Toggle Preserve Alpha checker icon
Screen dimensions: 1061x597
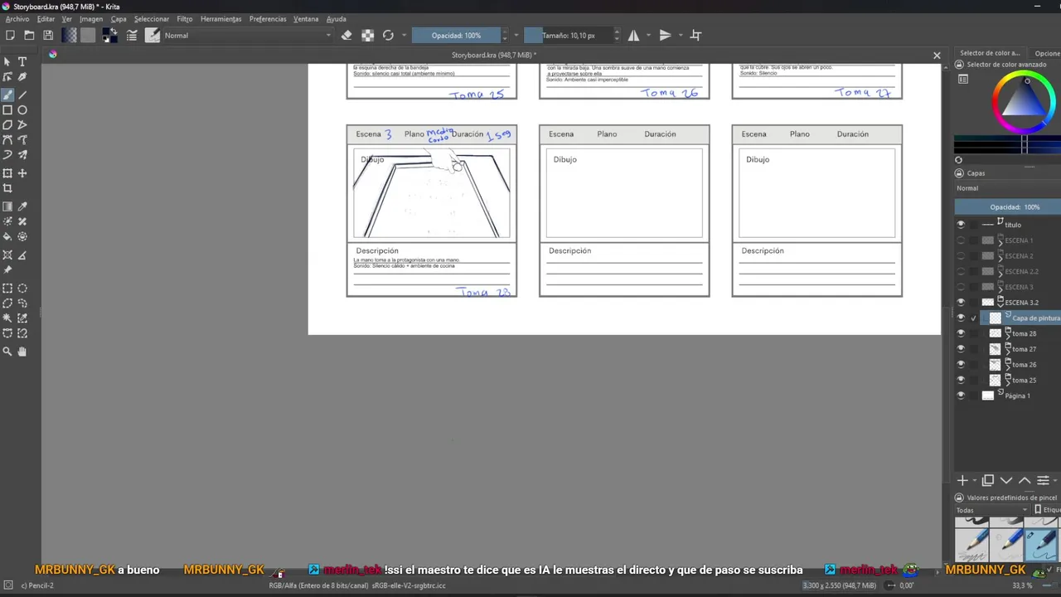pyautogui.click(x=367, y=36)
